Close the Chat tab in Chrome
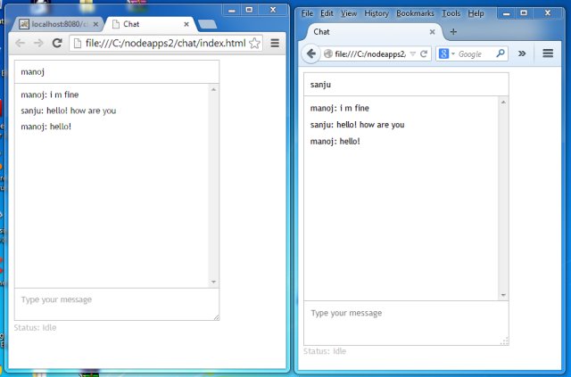Screen dimensions: 571x377 [x=186, y=24]
